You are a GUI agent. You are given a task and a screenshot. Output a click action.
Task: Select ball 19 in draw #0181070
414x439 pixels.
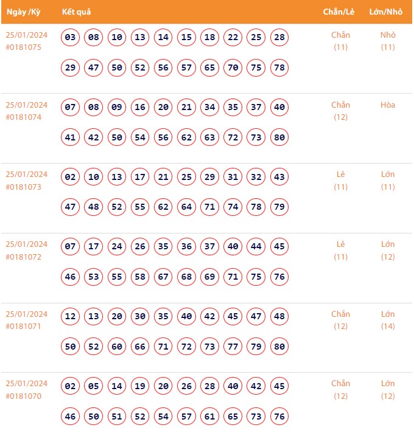(x=140, y=387)
